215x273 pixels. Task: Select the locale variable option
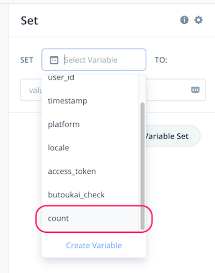coord(90,147)
